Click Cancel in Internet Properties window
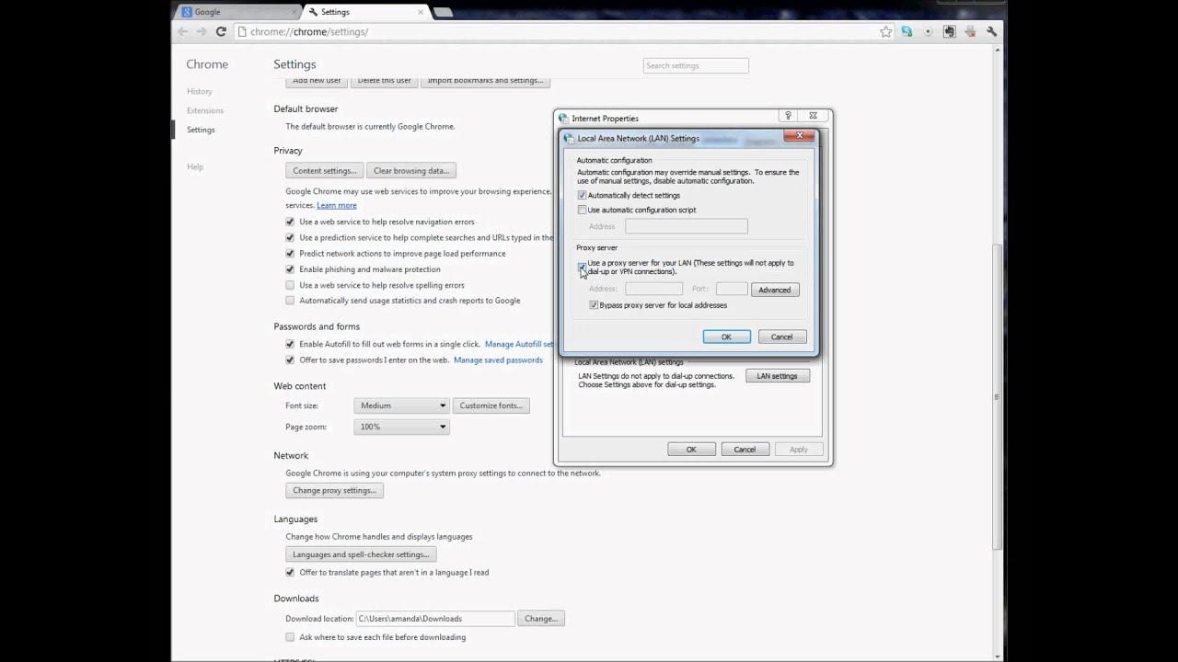The image size is (1178, 662). 745,450
